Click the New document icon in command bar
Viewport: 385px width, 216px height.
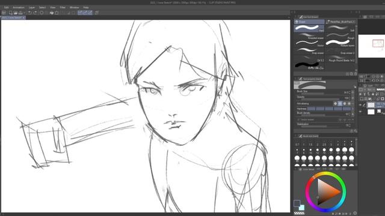[11, 13]
